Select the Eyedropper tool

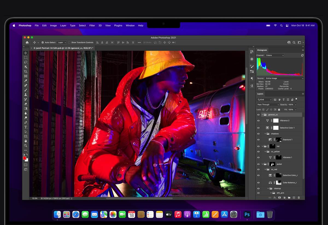coord(26,81)
